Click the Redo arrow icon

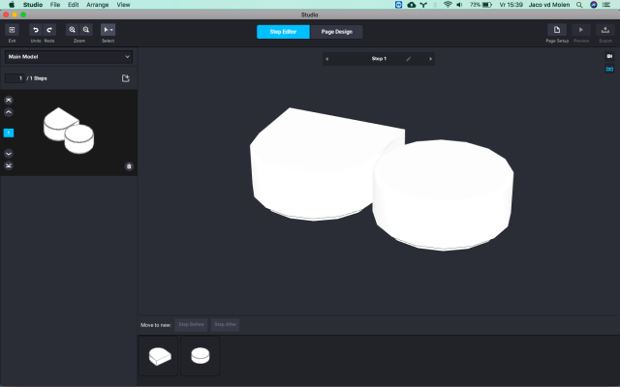49,31
